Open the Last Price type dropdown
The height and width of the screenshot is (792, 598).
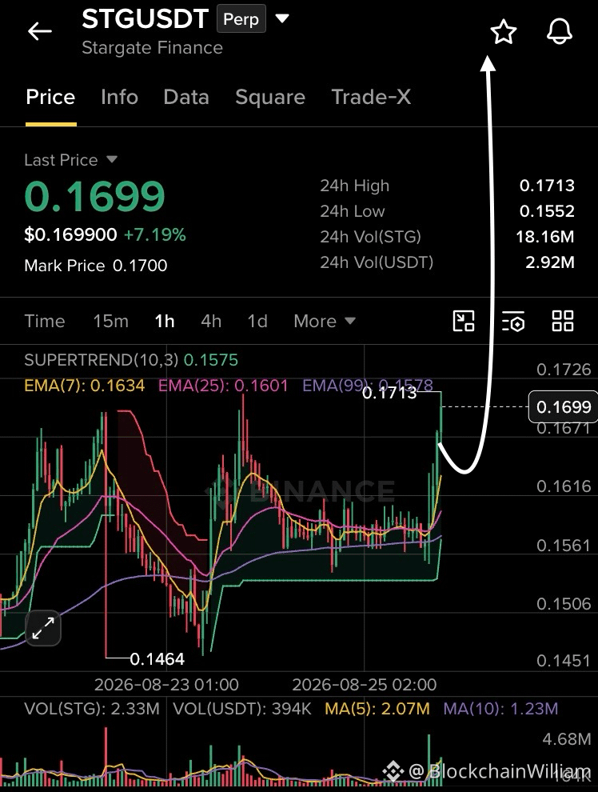tap(112, 160)
